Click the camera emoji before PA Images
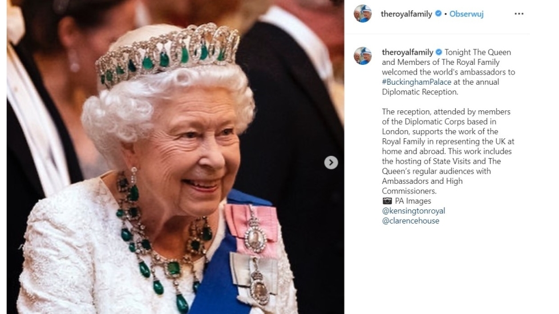The image size is (559, 314). coord(387,201)
